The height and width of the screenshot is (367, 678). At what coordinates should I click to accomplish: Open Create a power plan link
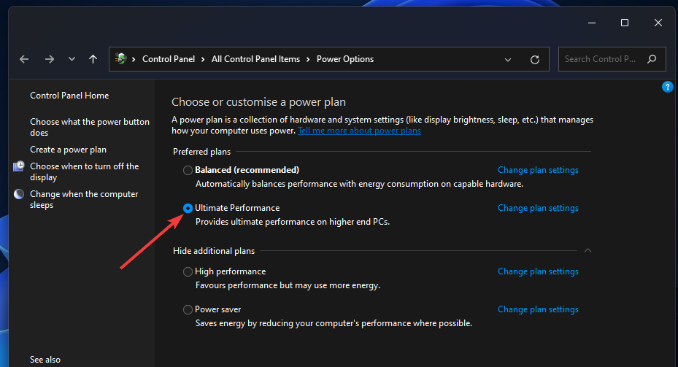click(68, 150)
